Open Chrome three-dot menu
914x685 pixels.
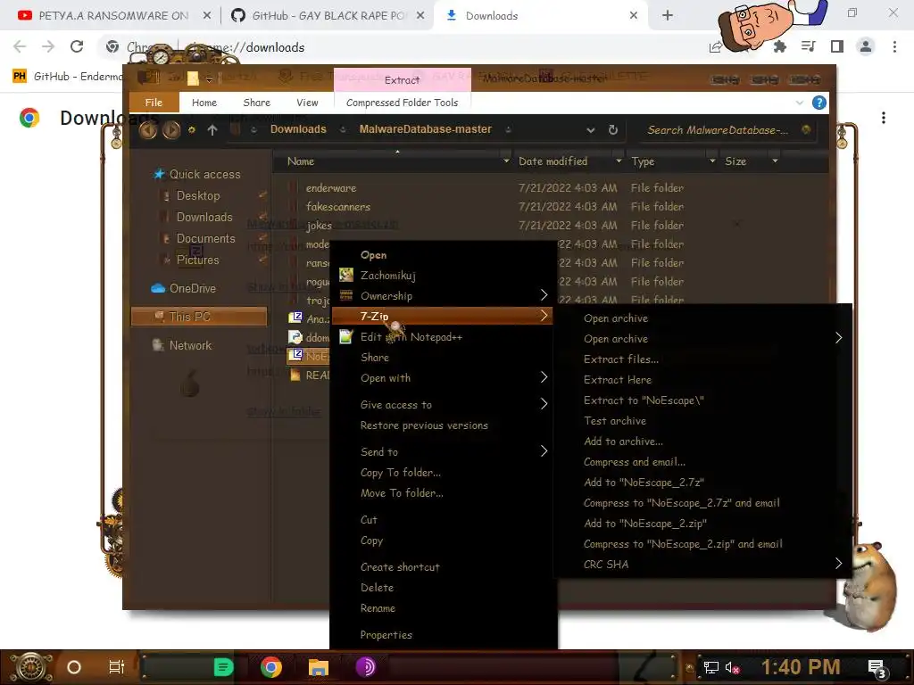pyautogui.click(x=894, y=46)
